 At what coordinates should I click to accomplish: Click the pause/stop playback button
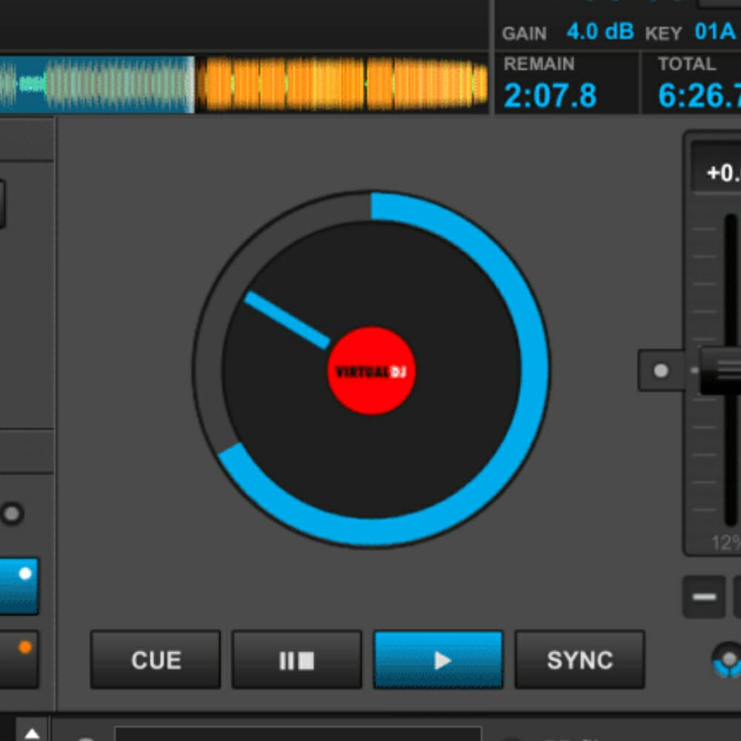click(296, 660)
